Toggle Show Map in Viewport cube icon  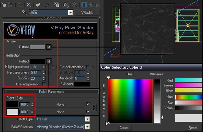click(x=74, y=5)
